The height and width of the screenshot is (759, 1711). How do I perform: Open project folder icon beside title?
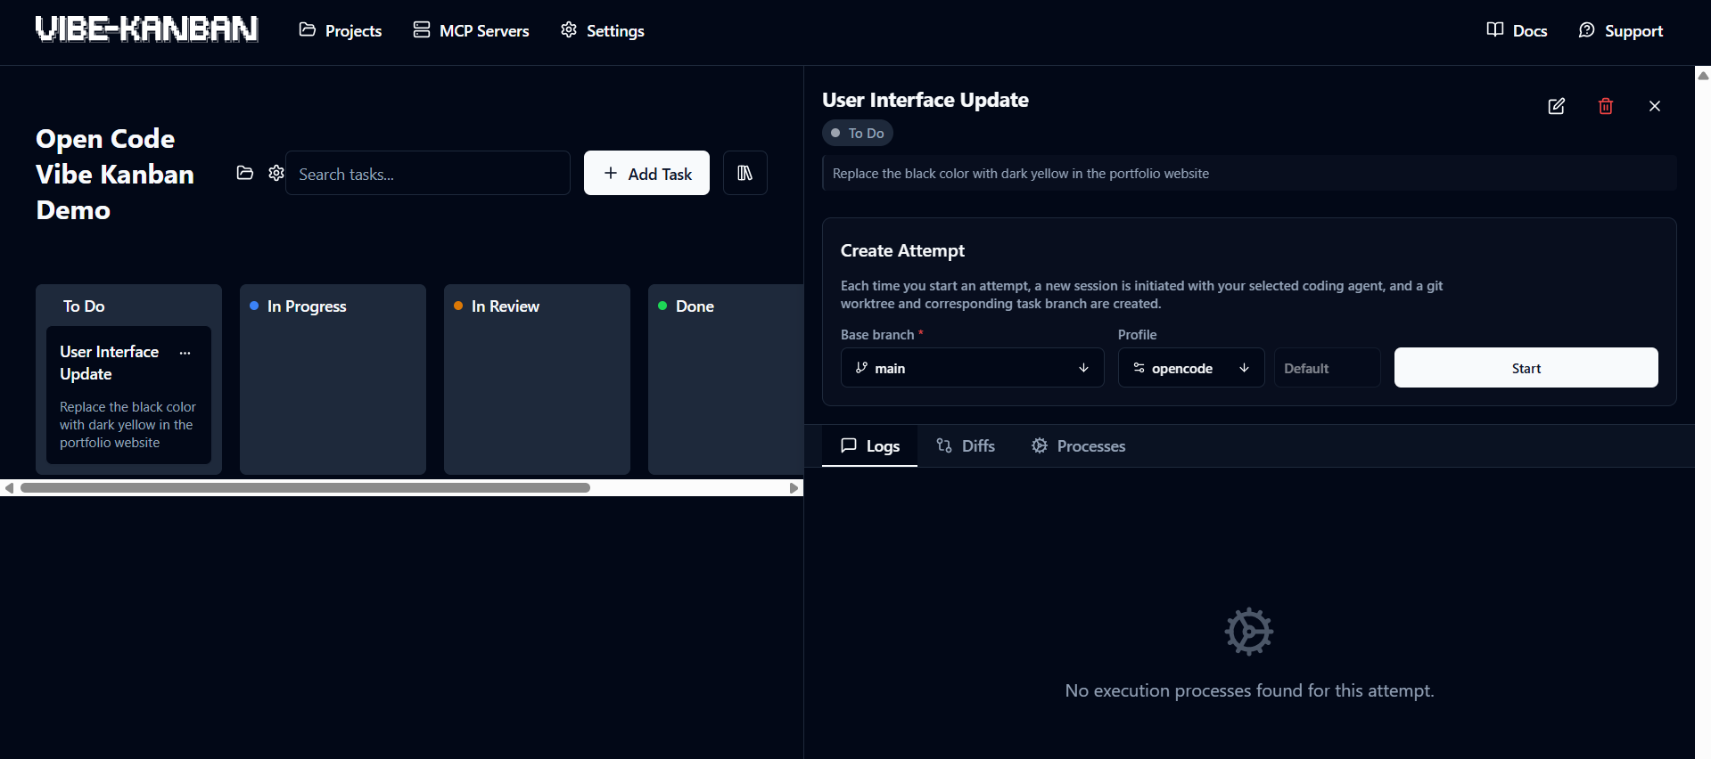tap(245, 173)
